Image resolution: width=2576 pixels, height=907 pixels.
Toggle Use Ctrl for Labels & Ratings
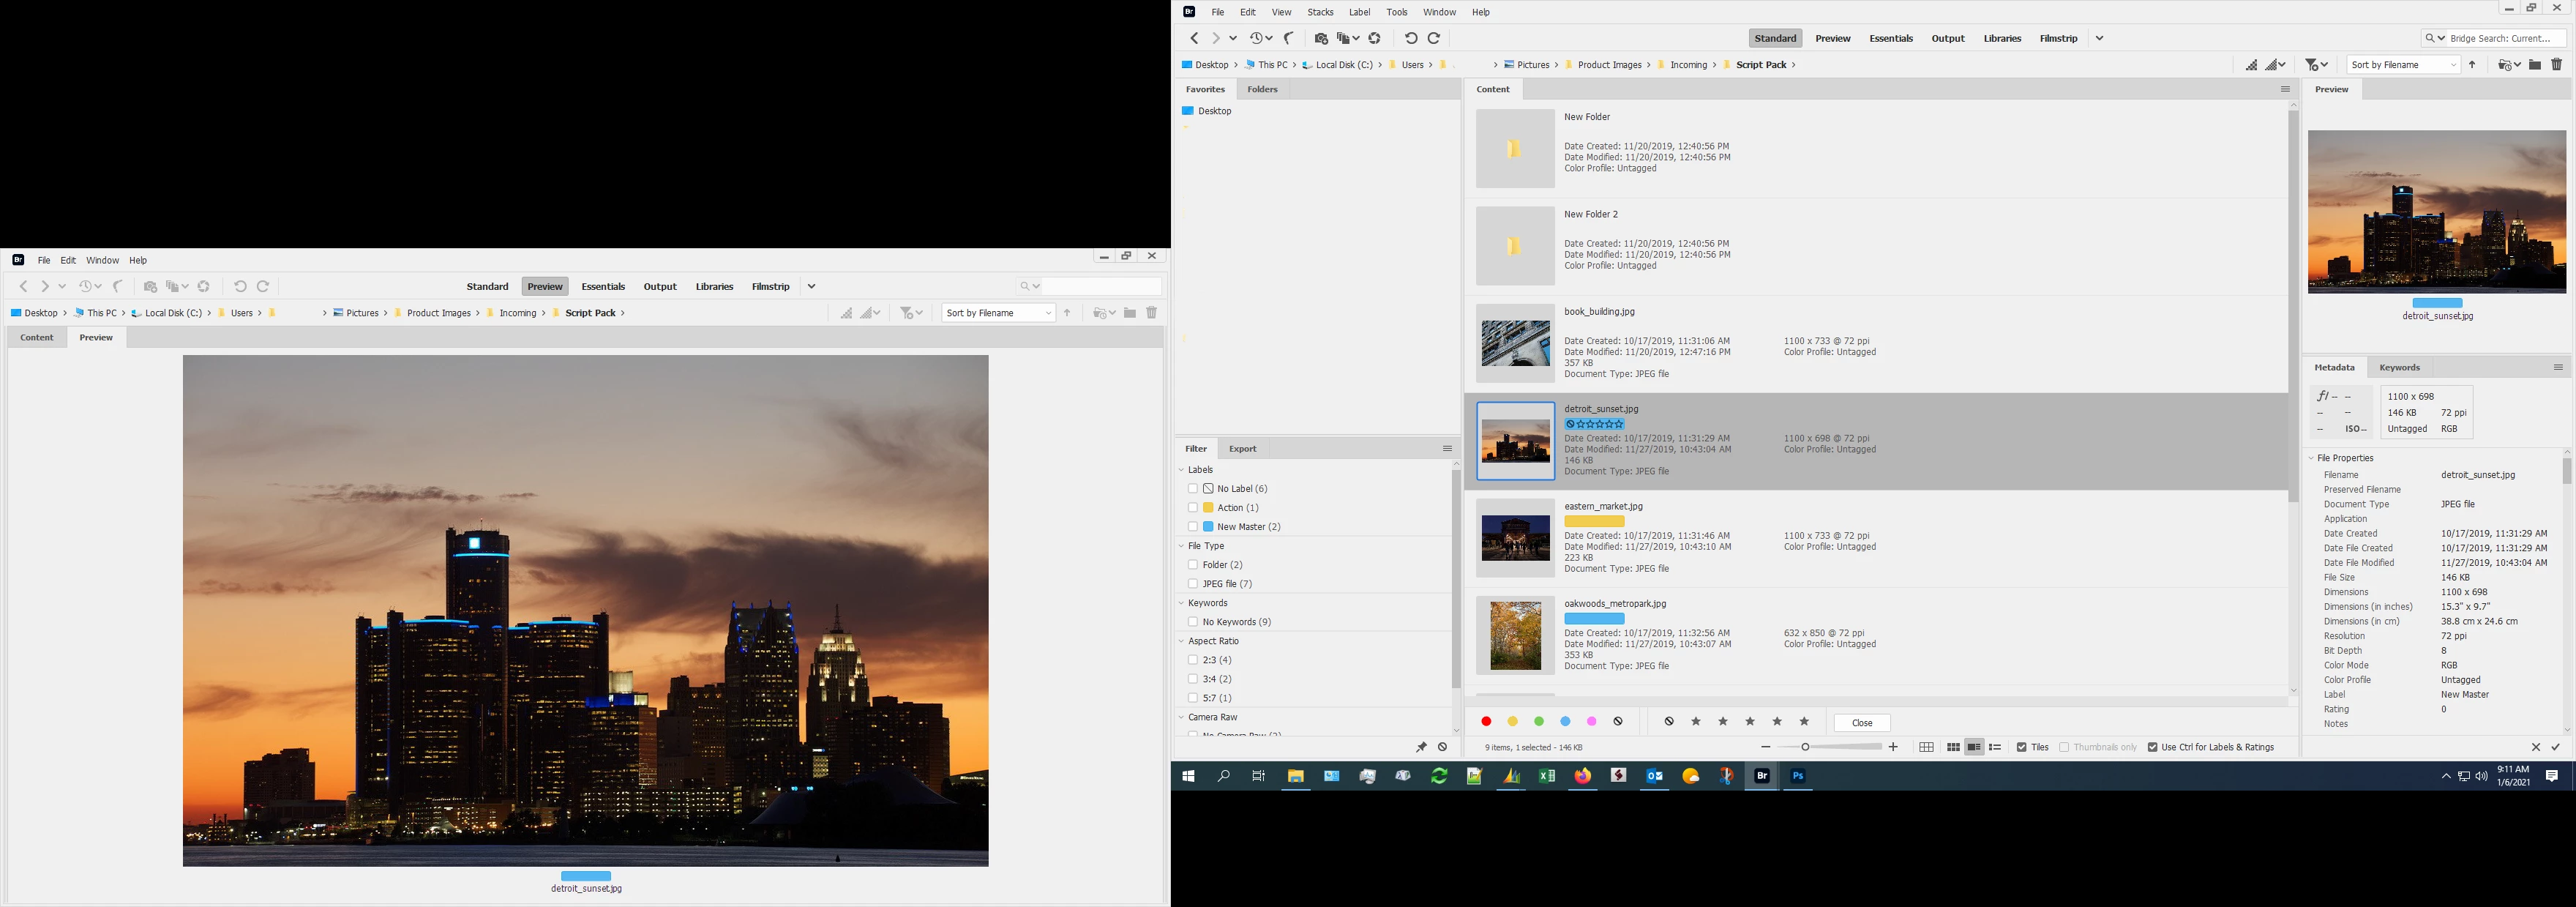point(2153,747)
